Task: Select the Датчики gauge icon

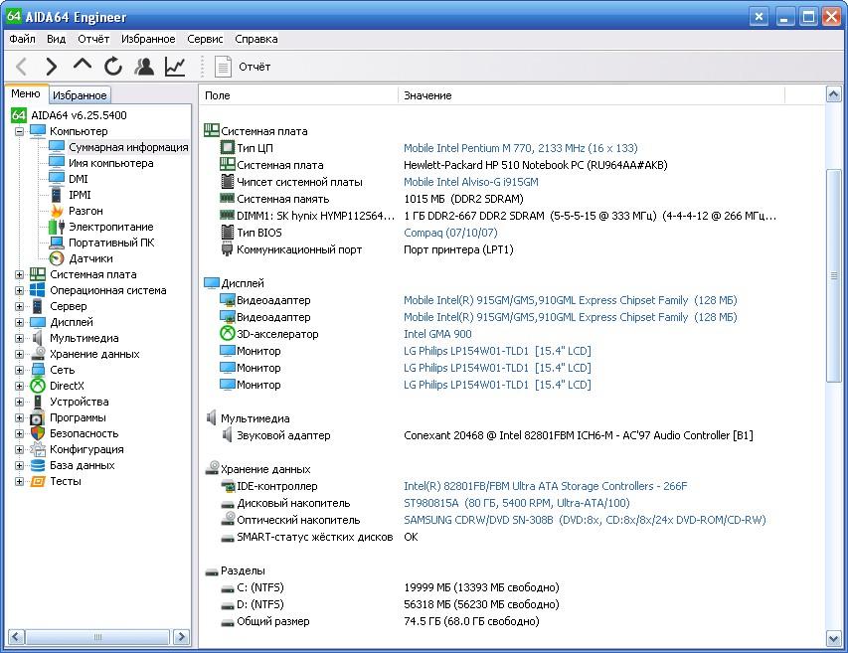Action: (57, 258)
